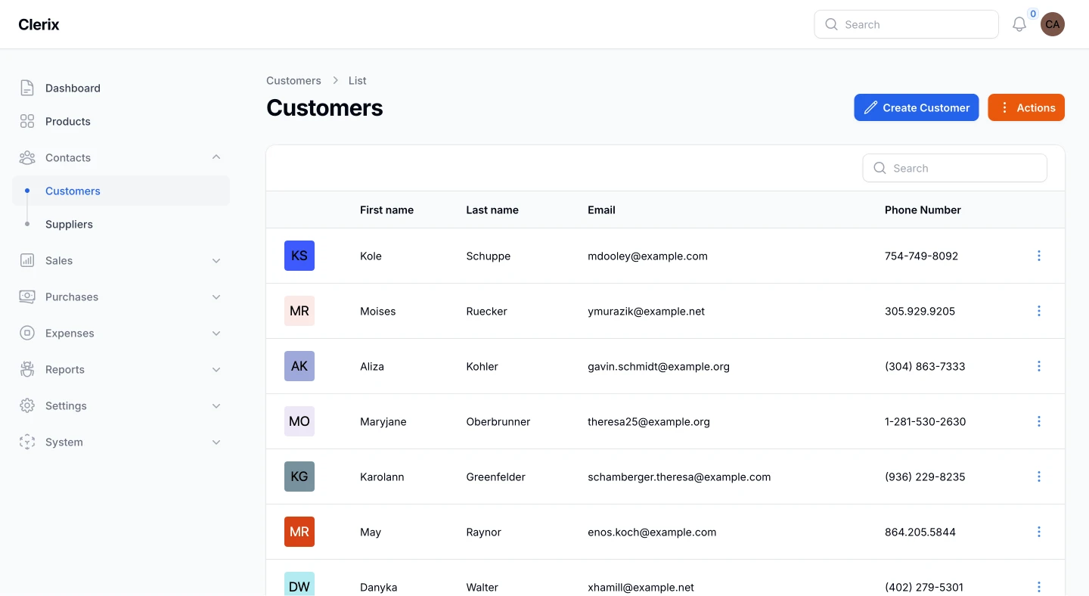Open the CA user avatar menu
This screenshot has height=596, width=1089.
(x=1052, y=24)
